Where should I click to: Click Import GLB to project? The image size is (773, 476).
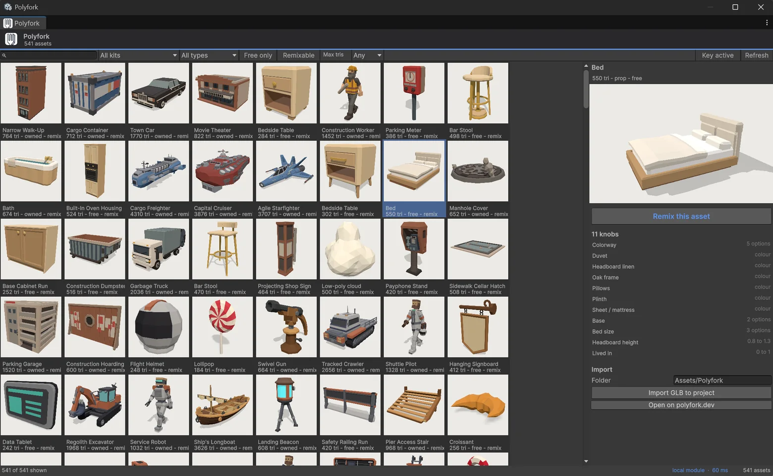[681, 393]
